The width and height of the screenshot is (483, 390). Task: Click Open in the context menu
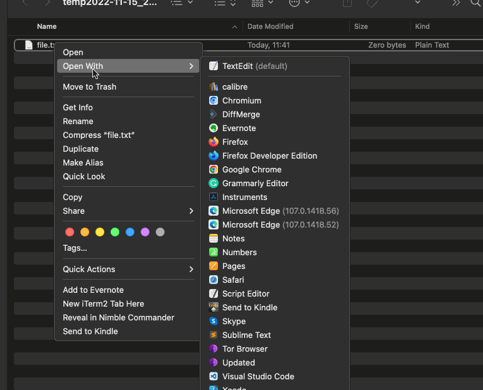(128, 53)
